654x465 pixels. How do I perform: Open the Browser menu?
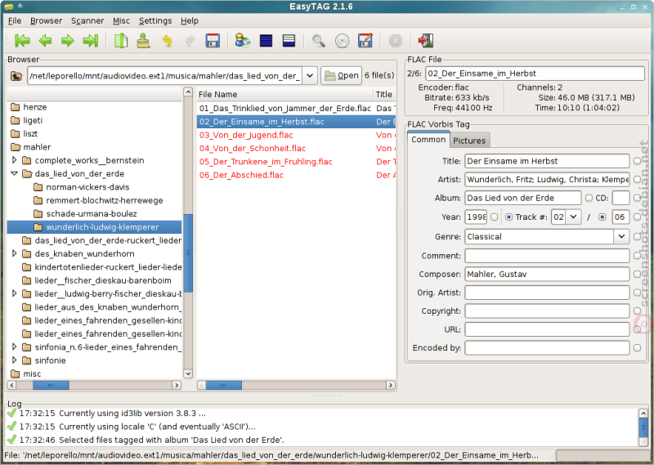(46, 20)
